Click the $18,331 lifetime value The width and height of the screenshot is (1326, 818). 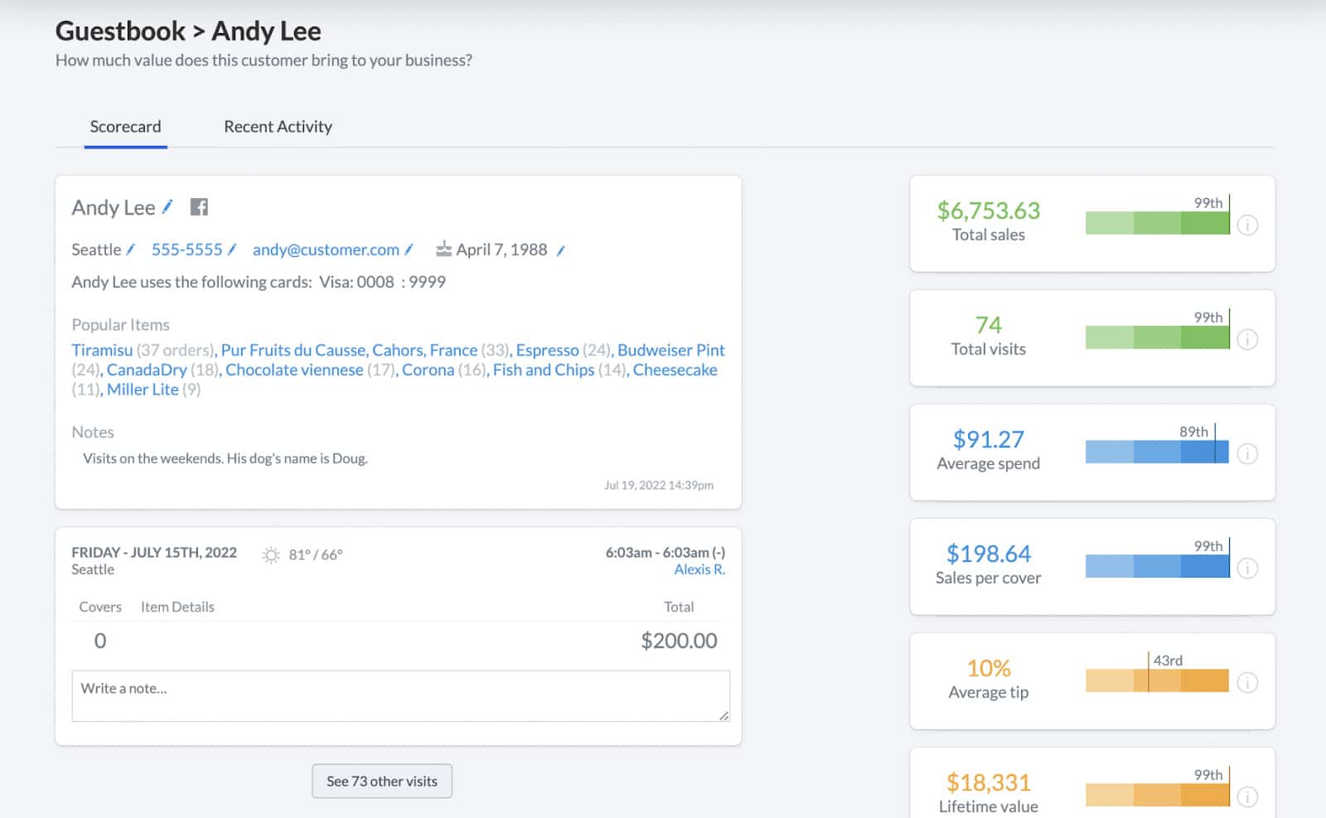click(989, 782)
